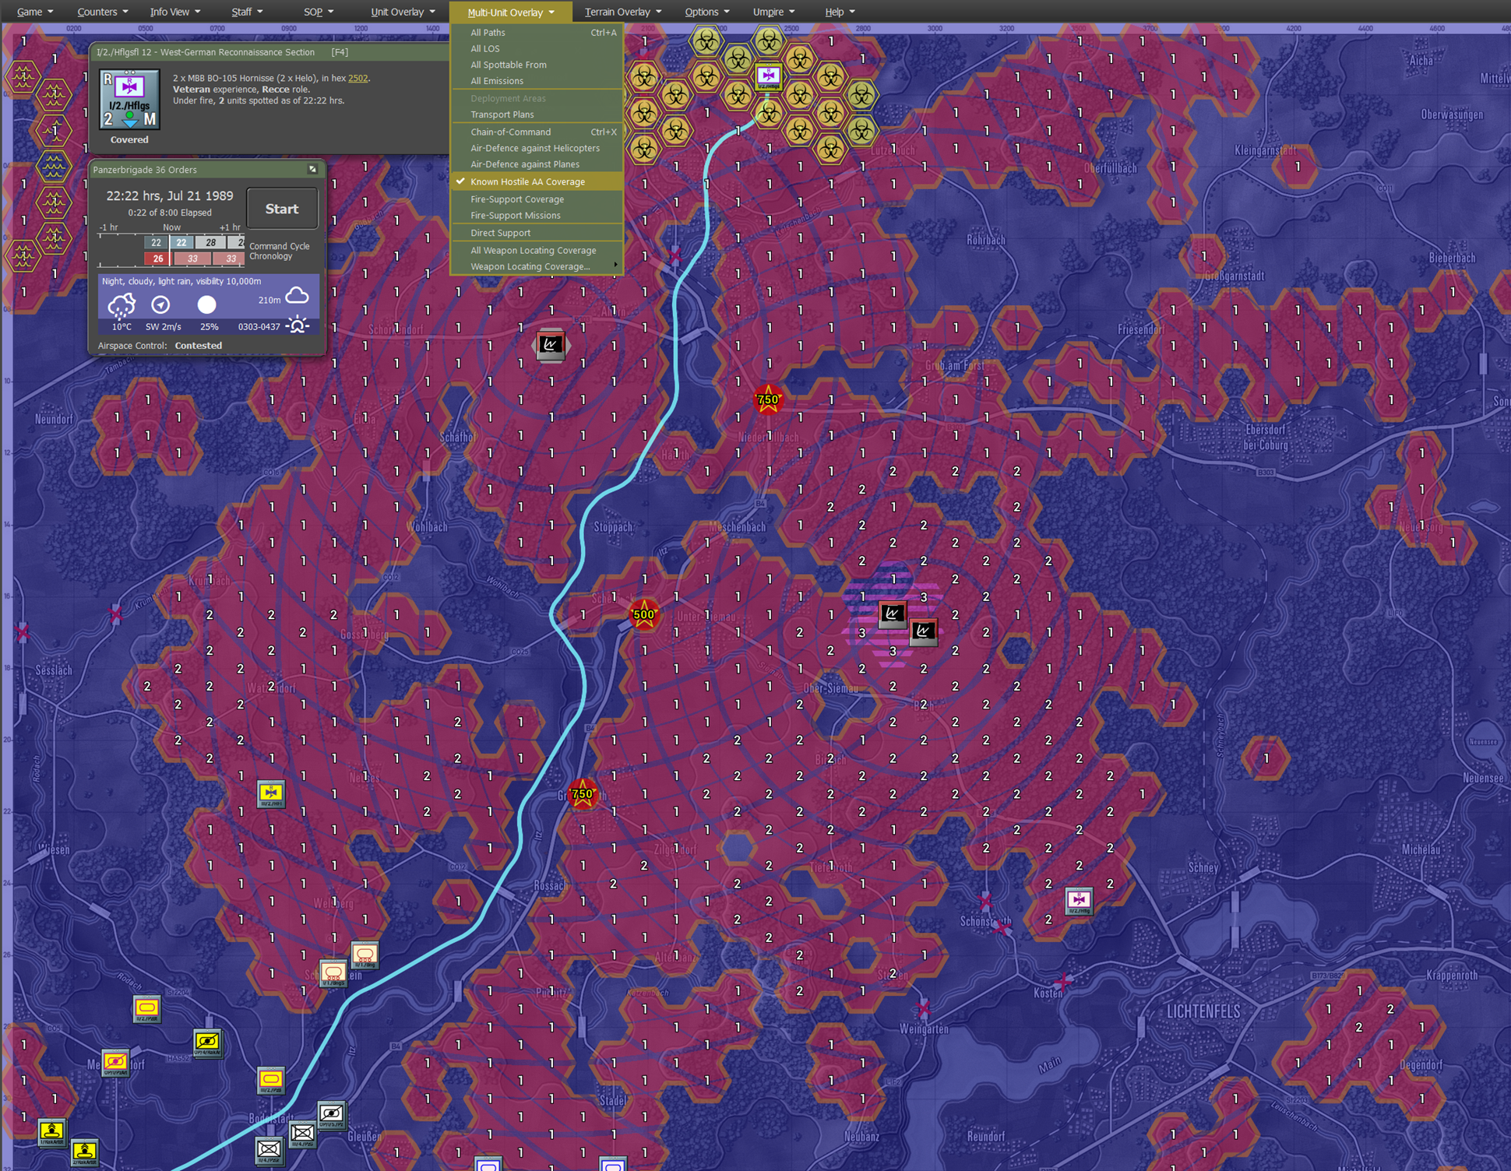Toggle the All LOS overlay option

(484, 48)
